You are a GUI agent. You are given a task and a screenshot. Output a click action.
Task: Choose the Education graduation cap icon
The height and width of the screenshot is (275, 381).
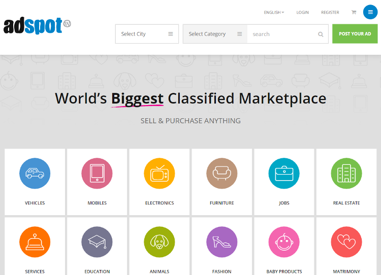(x=97, y=242)
